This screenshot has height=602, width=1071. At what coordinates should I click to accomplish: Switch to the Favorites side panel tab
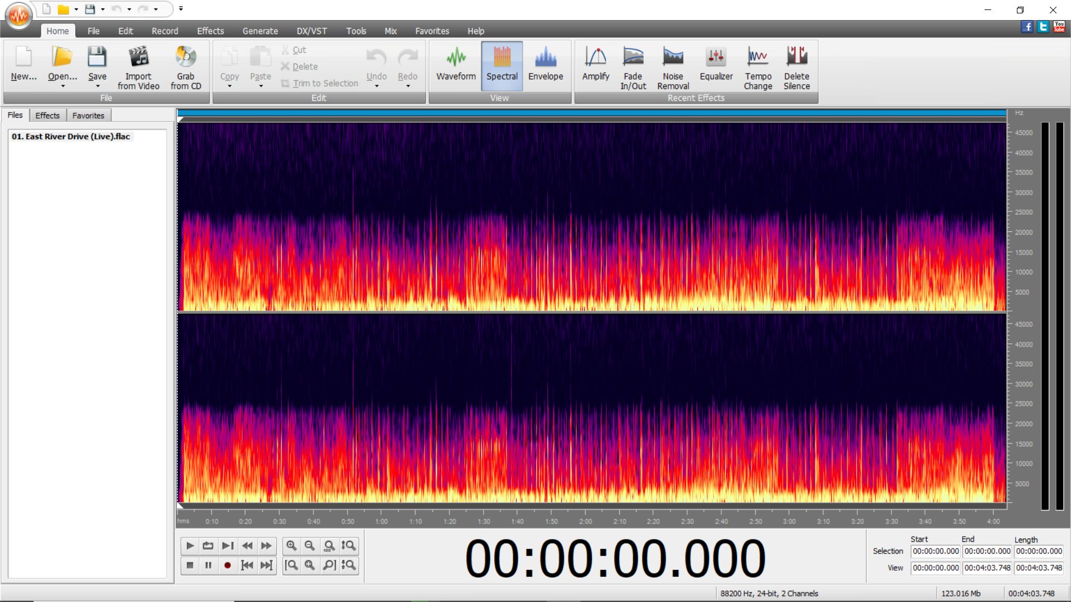point(88,115)
